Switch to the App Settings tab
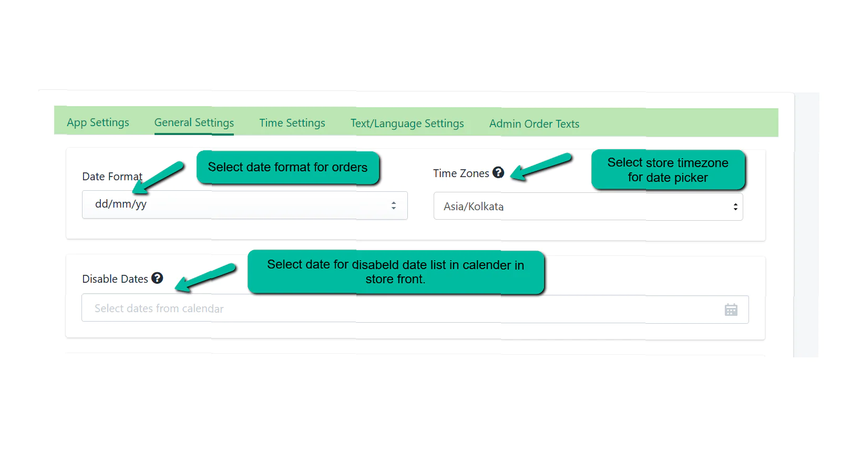This screenshot has height=473, width=841. click(98, 122)
